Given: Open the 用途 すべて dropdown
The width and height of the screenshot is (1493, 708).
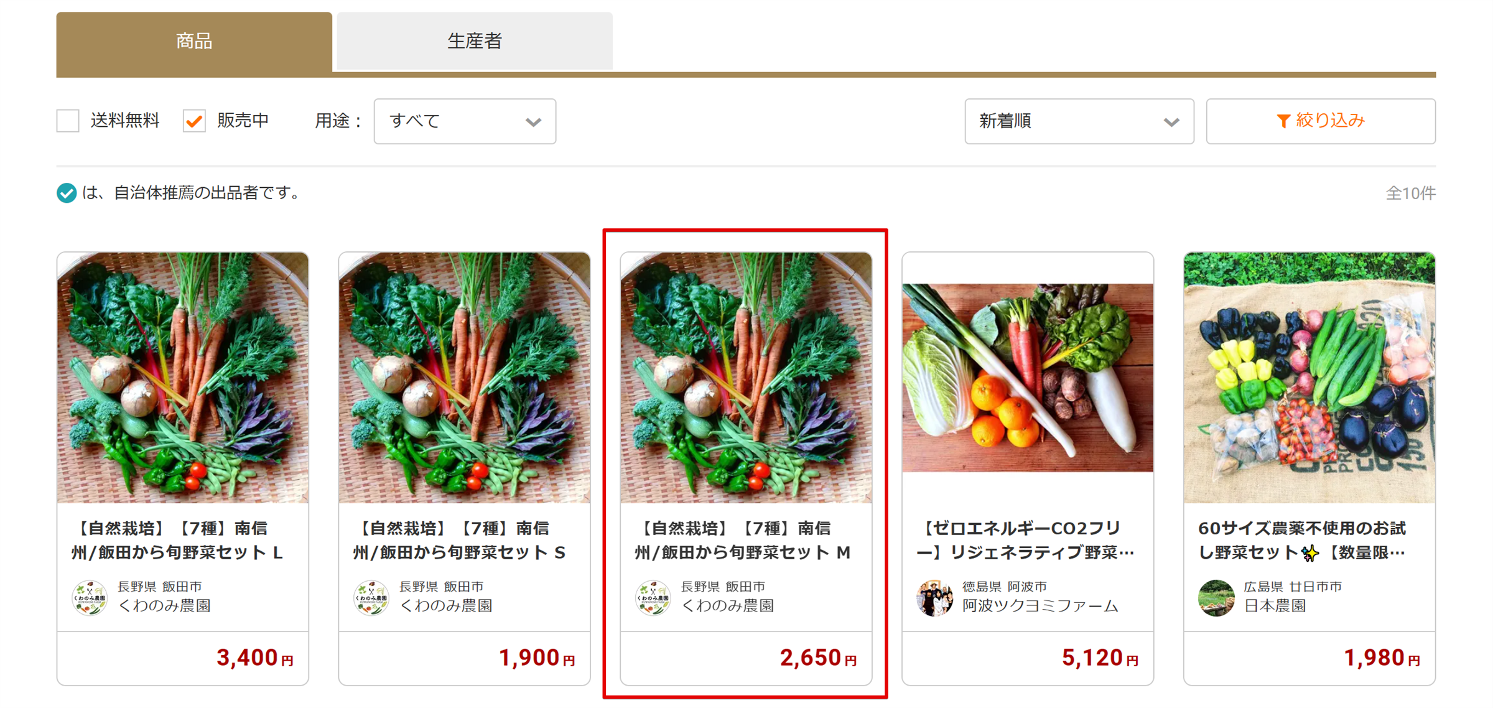Looking at the screenshot, I should tap(465, 121).
